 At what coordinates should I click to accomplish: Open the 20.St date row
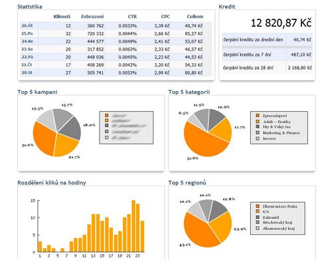click(116, 72)
